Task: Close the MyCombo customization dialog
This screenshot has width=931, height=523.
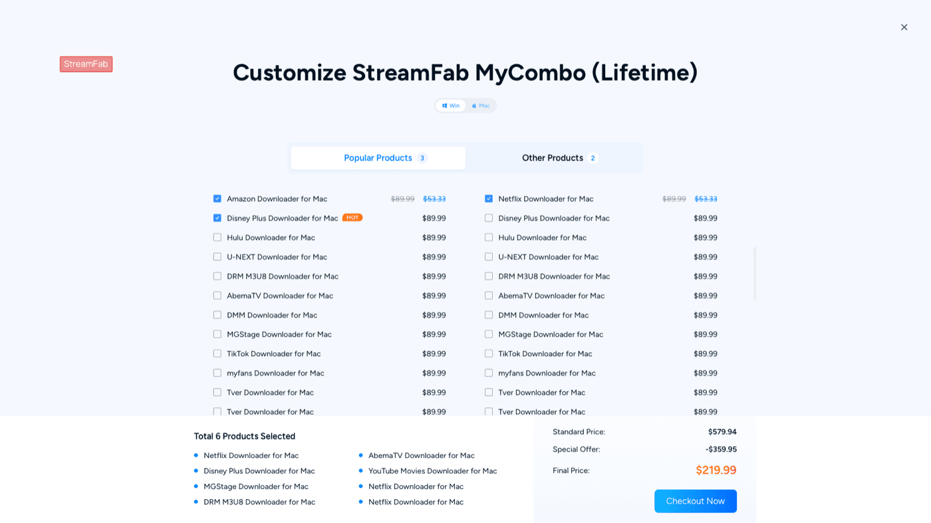Action: [x=904, y=27]
